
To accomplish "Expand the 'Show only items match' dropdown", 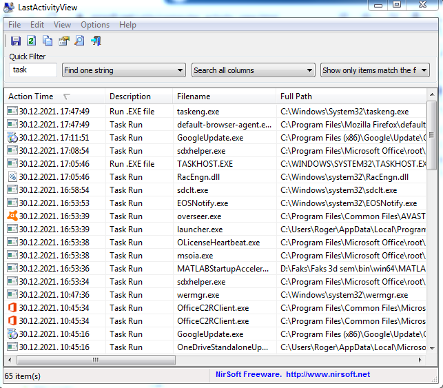I will (x=423, y=70).
